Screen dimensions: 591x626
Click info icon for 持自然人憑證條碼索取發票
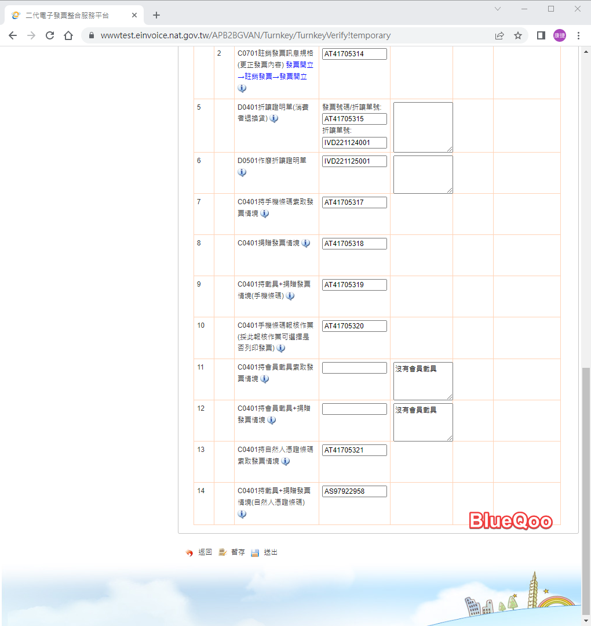point(286,461)
